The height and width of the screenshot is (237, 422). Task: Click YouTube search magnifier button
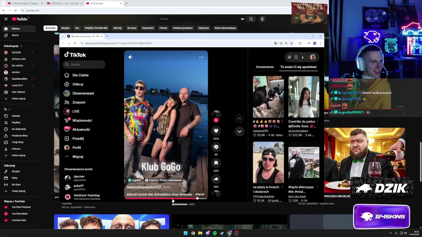[251, 19]
